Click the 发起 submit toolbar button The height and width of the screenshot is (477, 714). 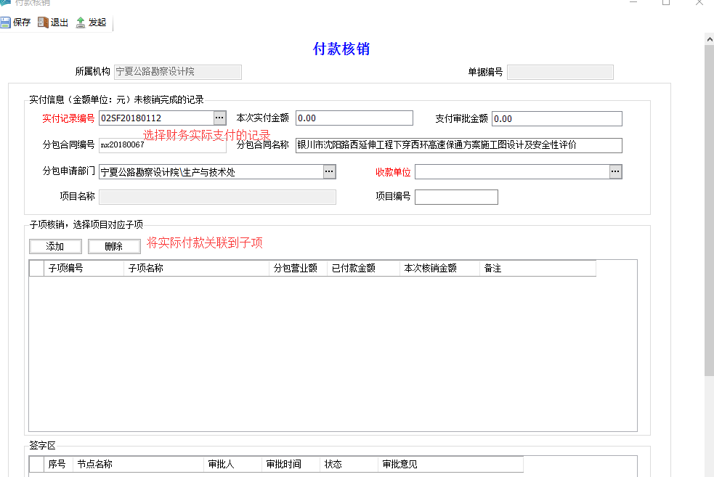(91, 23)
